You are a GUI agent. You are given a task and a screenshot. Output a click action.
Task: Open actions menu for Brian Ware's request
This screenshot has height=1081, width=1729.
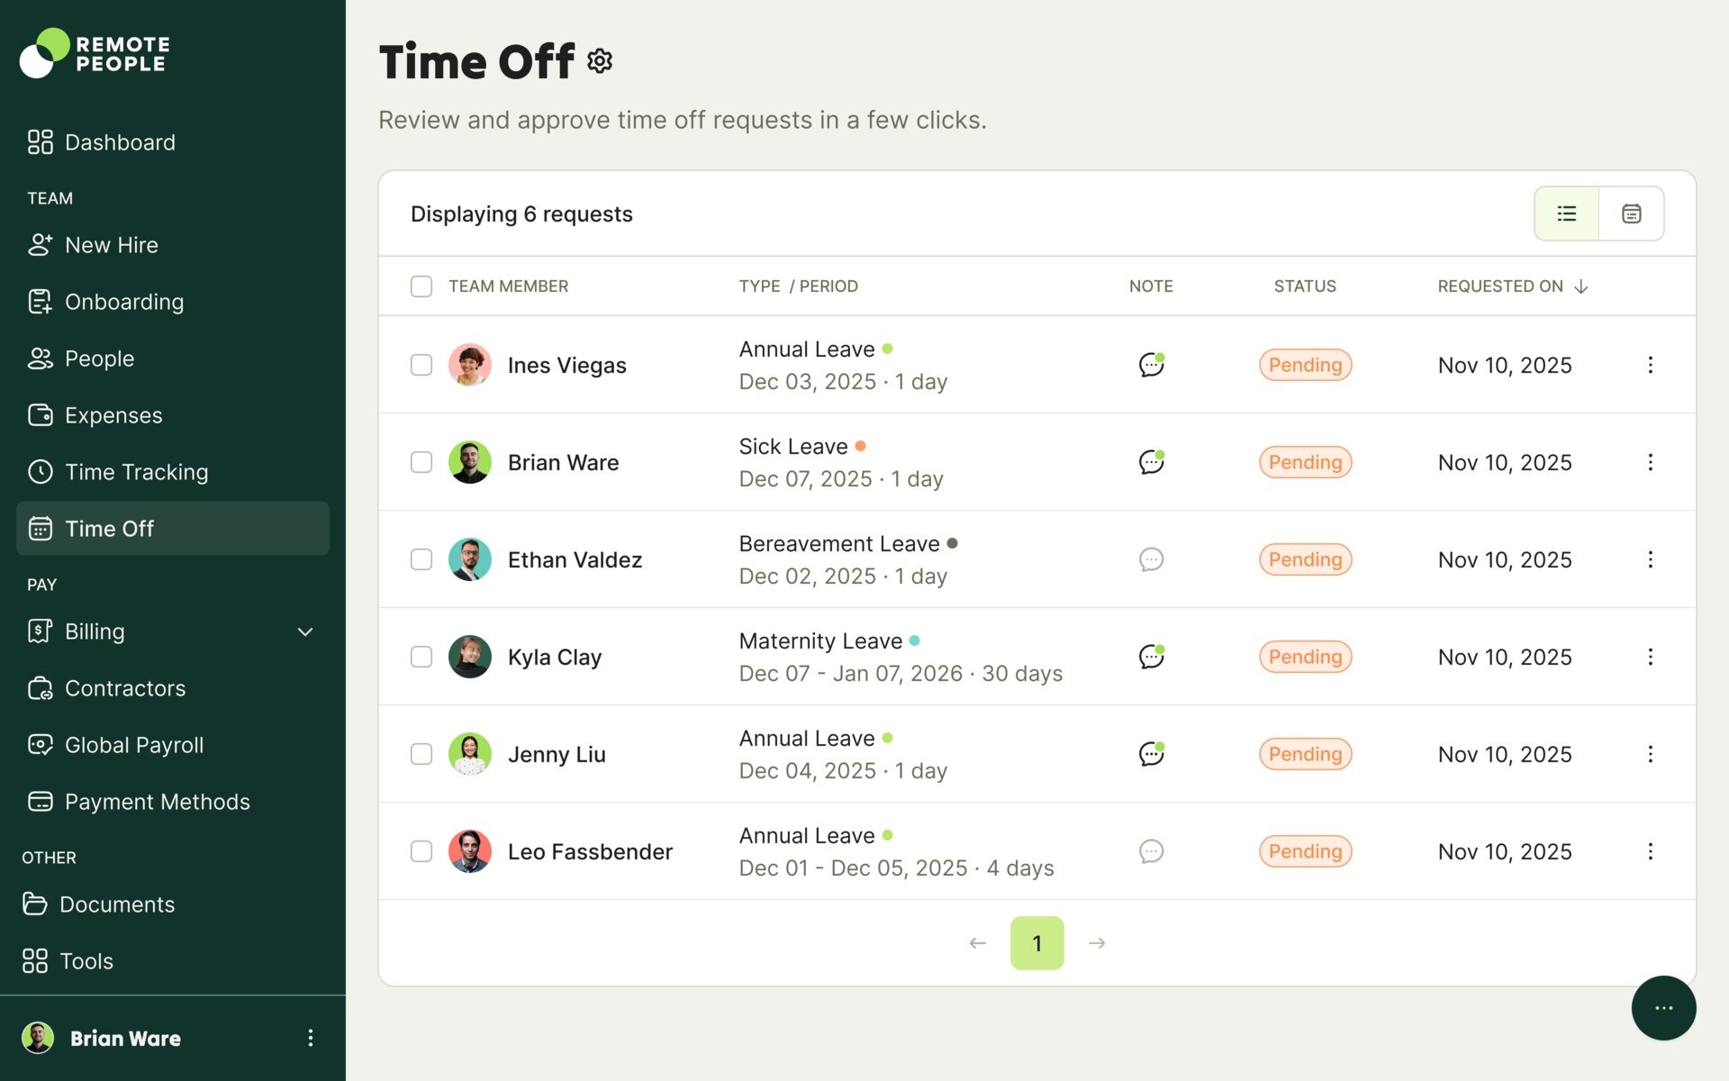pos(1650,462)
